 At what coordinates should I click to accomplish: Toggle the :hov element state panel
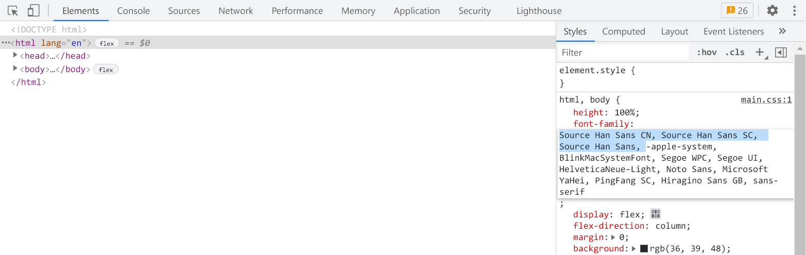click(707, 53)
